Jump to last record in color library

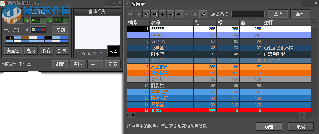(154, 14)
